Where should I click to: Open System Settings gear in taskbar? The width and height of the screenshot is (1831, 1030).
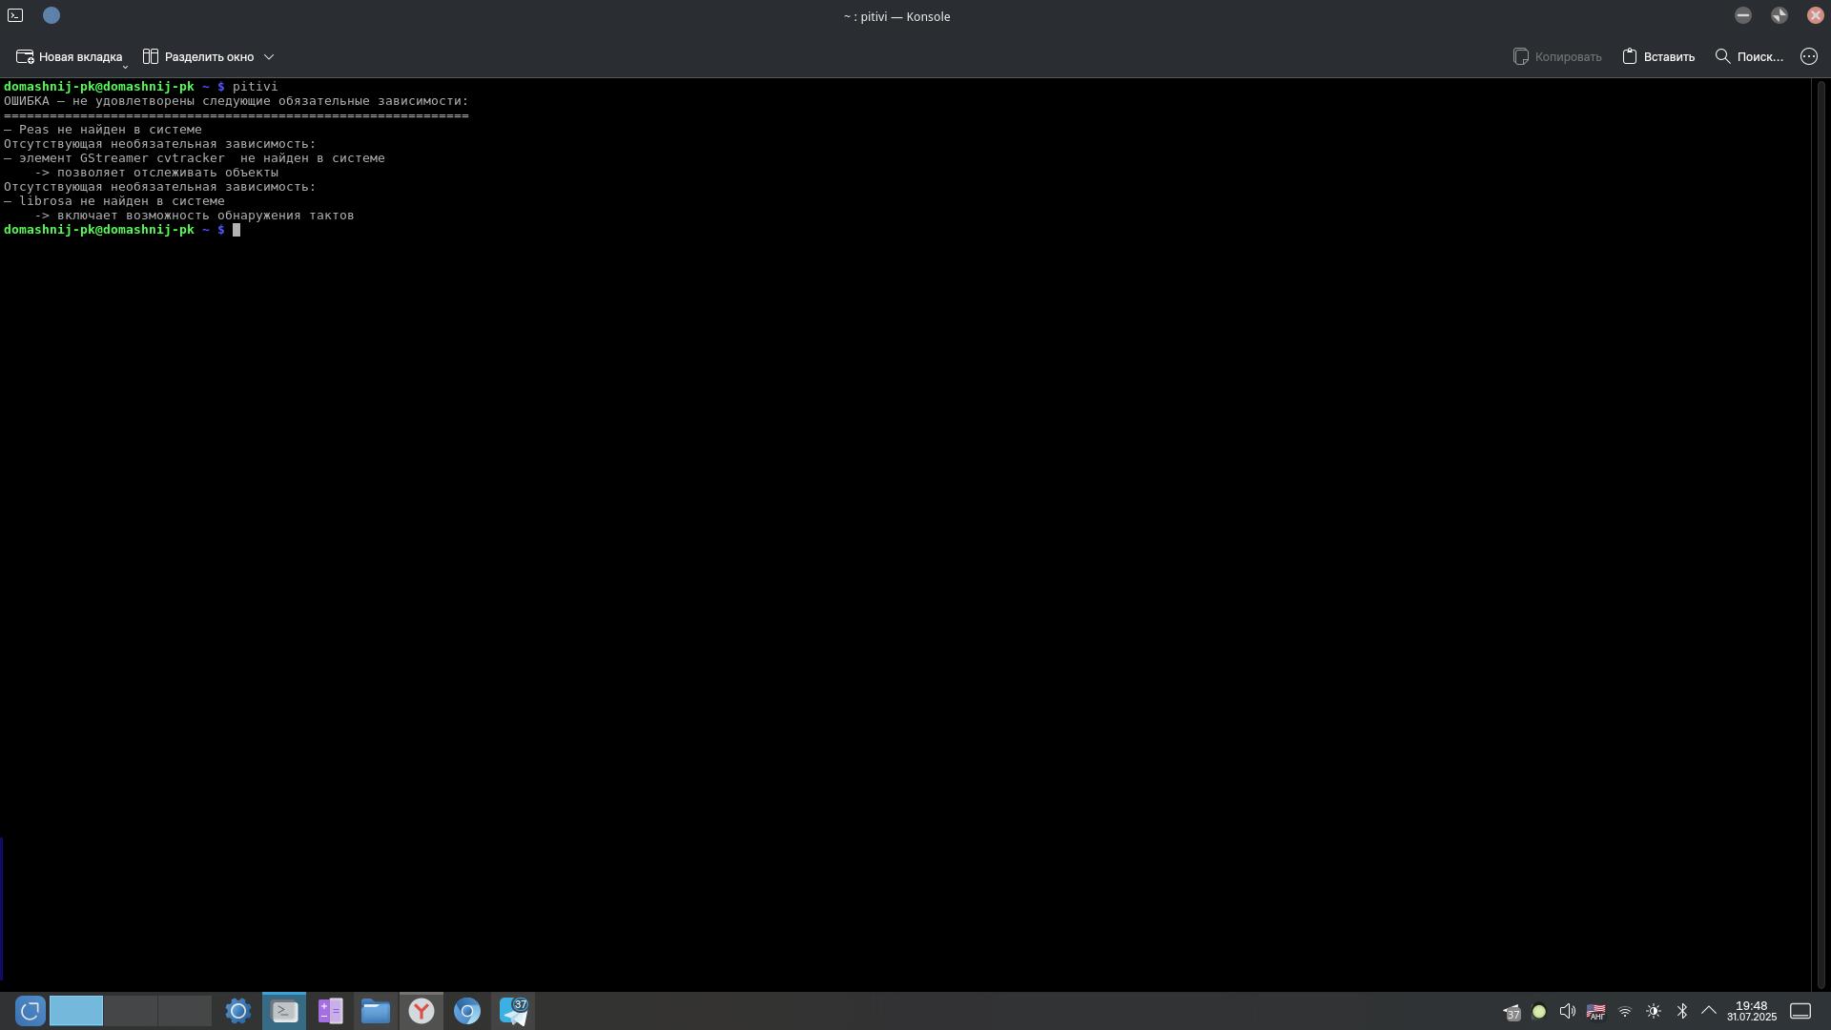click(x=237, y=1011)
